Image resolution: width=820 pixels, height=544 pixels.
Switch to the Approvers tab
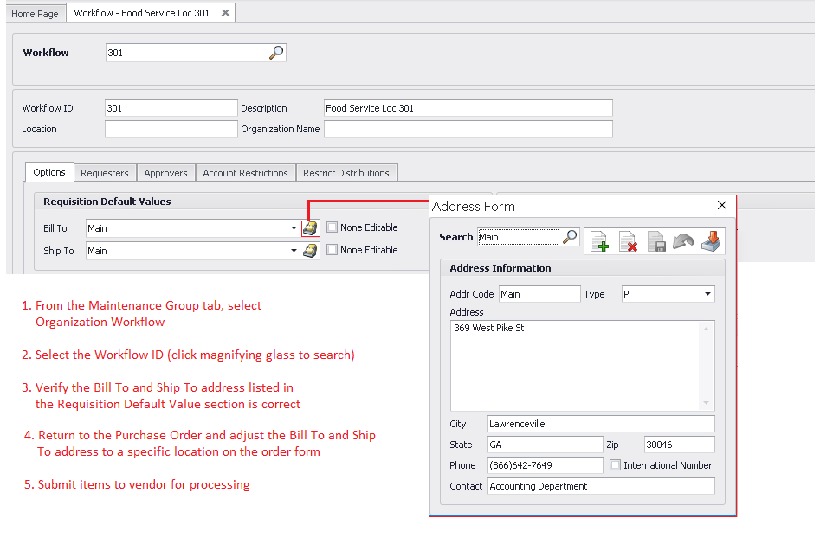click(x=165, y=173)
